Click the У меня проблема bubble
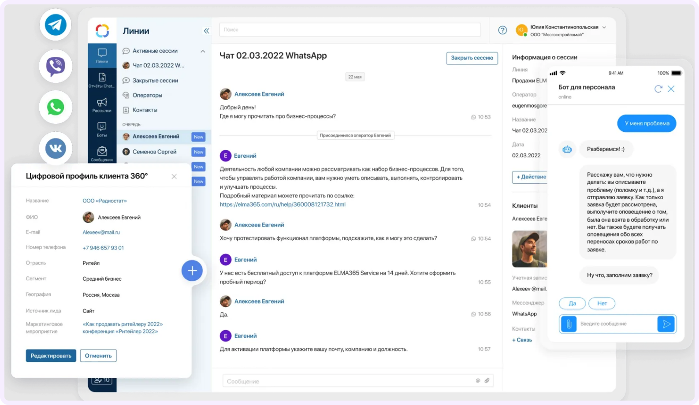This screenshot has width=699, height=405. pos(647,123)
